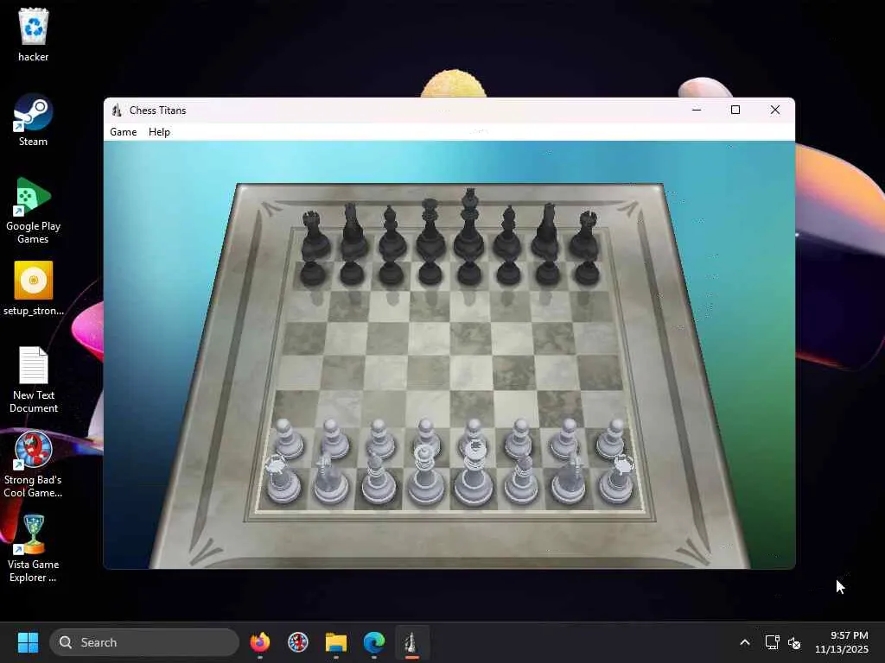Select the white pawn on the c-file
The image size is (885, 663).
380,439
